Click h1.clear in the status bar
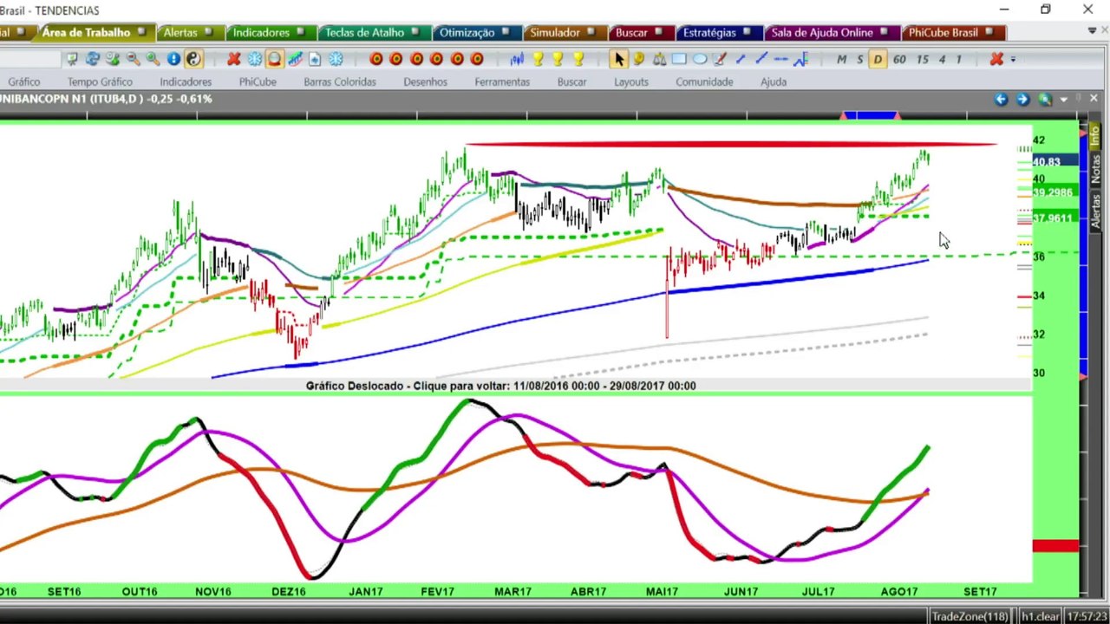Viewport: 1110px width, 624px height. pos(1039,616)
